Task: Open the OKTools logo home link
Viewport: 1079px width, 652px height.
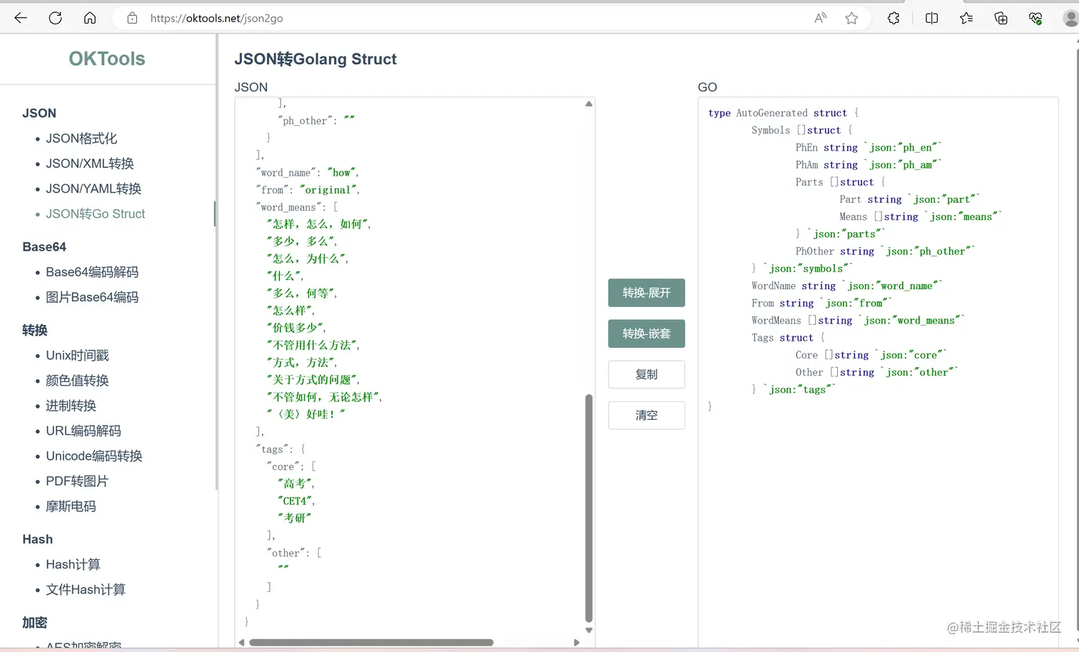Action: pos(107,59)
